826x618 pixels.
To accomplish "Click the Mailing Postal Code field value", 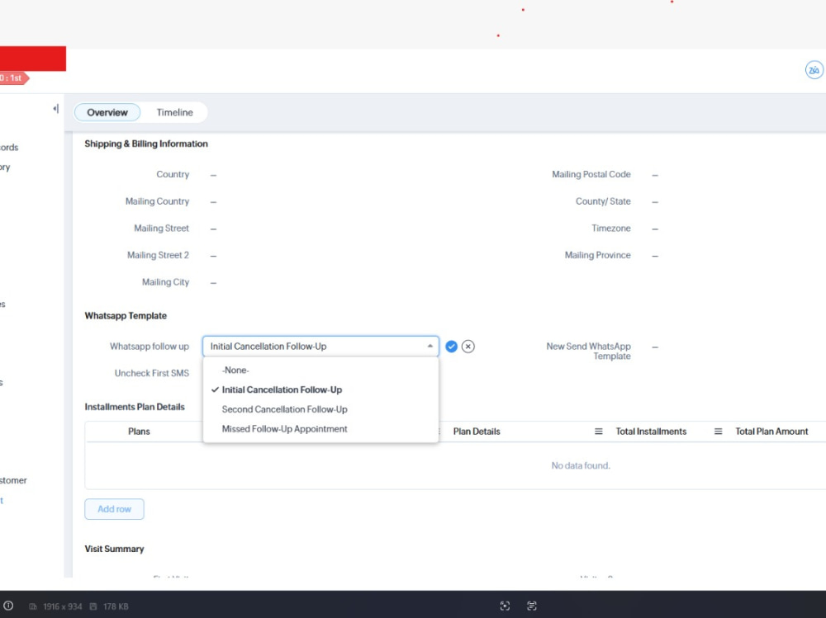I will point(655,175).
